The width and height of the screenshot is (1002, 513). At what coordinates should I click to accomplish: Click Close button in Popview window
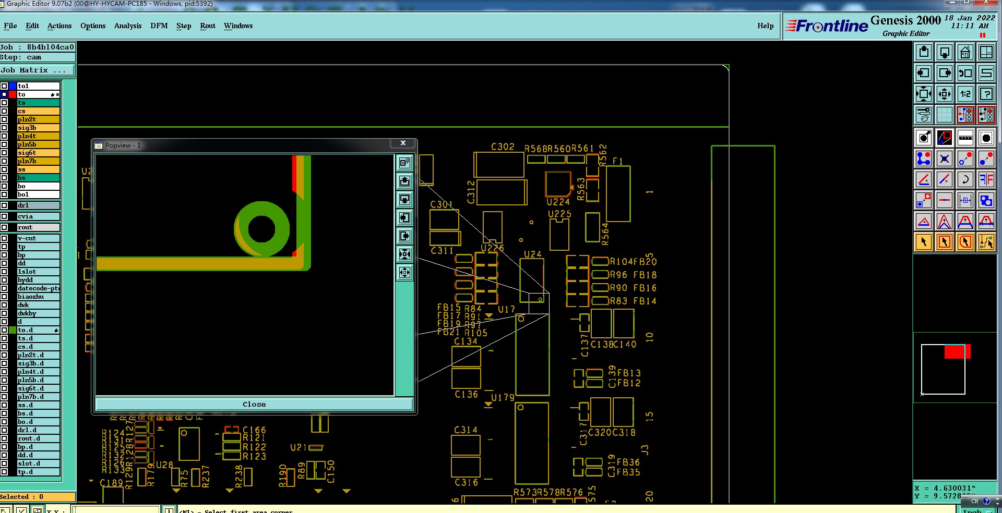254,405
